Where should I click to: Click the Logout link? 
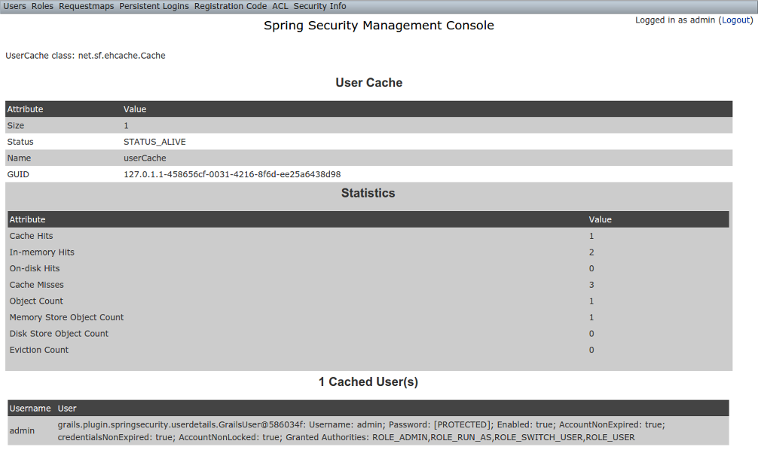coord(735,20)
